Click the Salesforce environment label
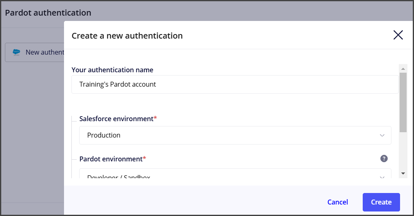 tap(118, 119)
